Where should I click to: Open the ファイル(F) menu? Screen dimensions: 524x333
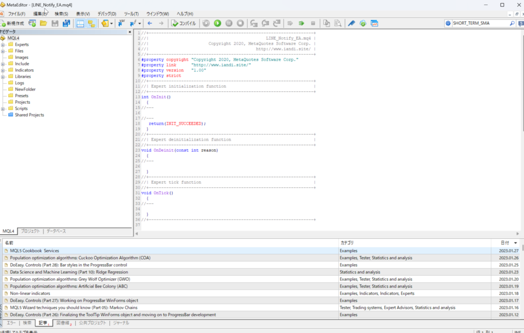point(17,14)
